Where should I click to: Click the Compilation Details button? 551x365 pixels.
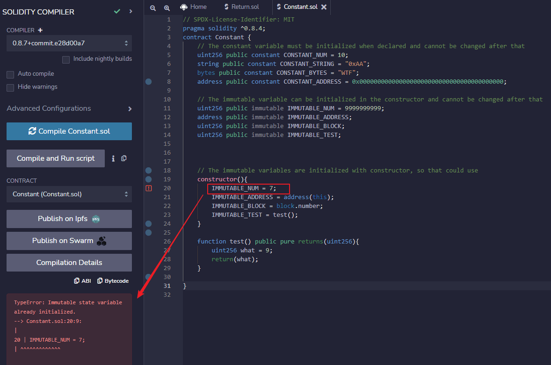click(x=69, y=263)
